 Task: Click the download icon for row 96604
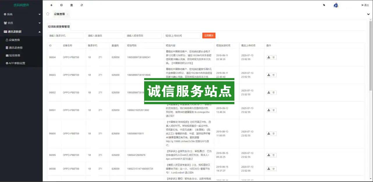click(x=269, y=57)
